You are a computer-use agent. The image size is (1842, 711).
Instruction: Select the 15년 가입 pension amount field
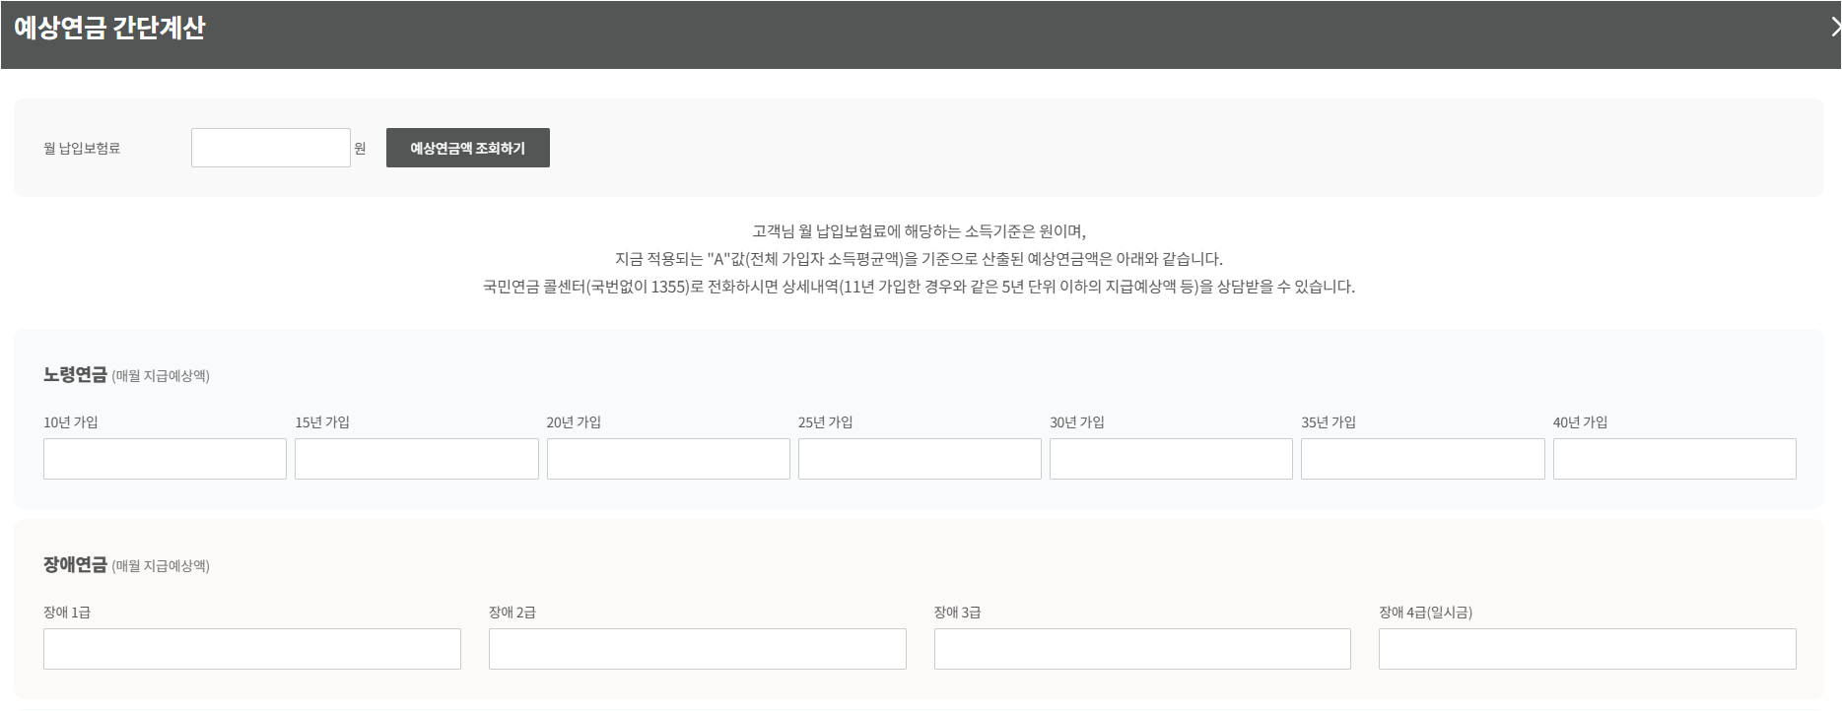click(x=417, y=459)
